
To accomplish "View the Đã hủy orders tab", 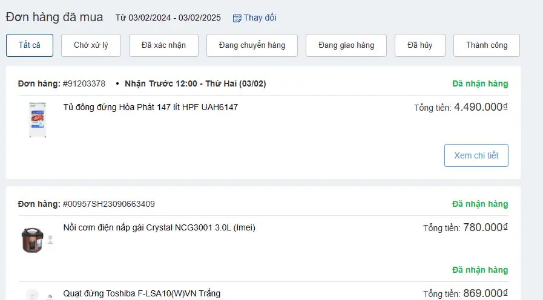I will coord(420,45).
